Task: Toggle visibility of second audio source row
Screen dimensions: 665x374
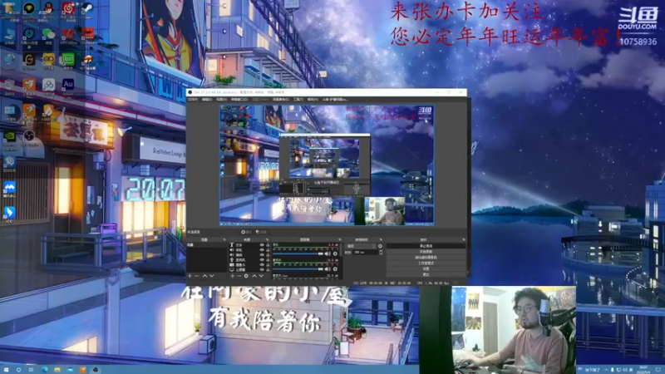Action: pyautogui.click(x=262, y=250)
